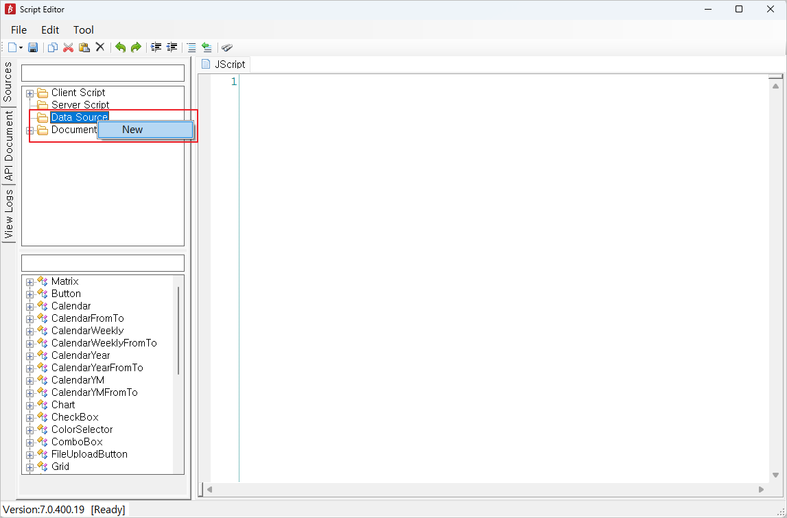Select ColorSelector in the component list
The image size is (787, 518).
click(82, 429)
